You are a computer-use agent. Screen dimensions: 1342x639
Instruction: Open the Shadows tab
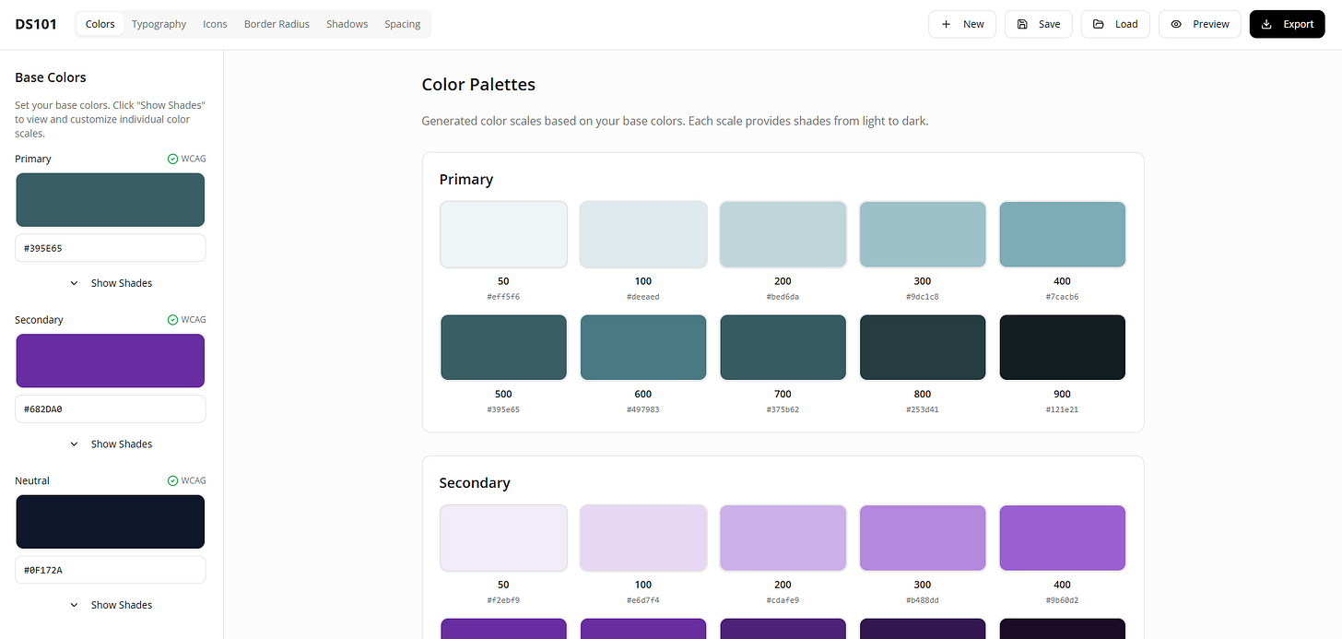[x=347, y=24]
